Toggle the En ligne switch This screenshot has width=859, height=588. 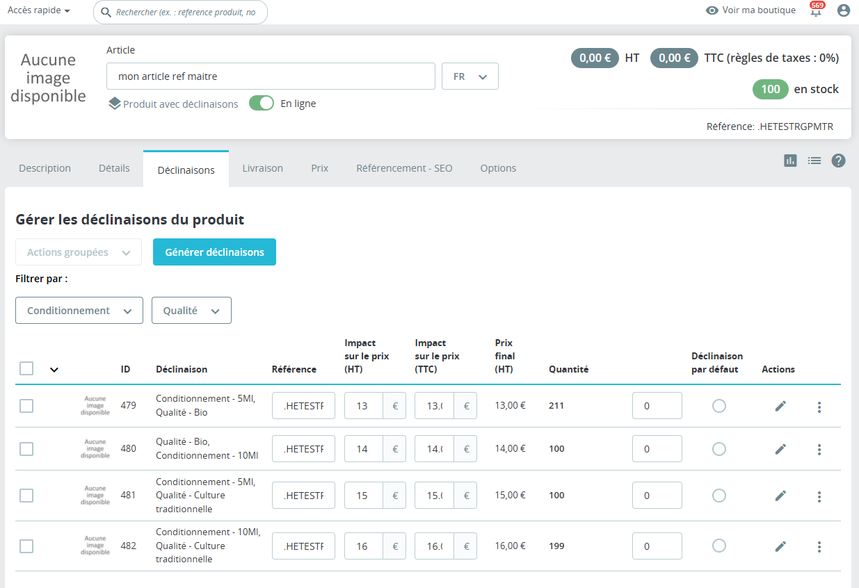262,104
